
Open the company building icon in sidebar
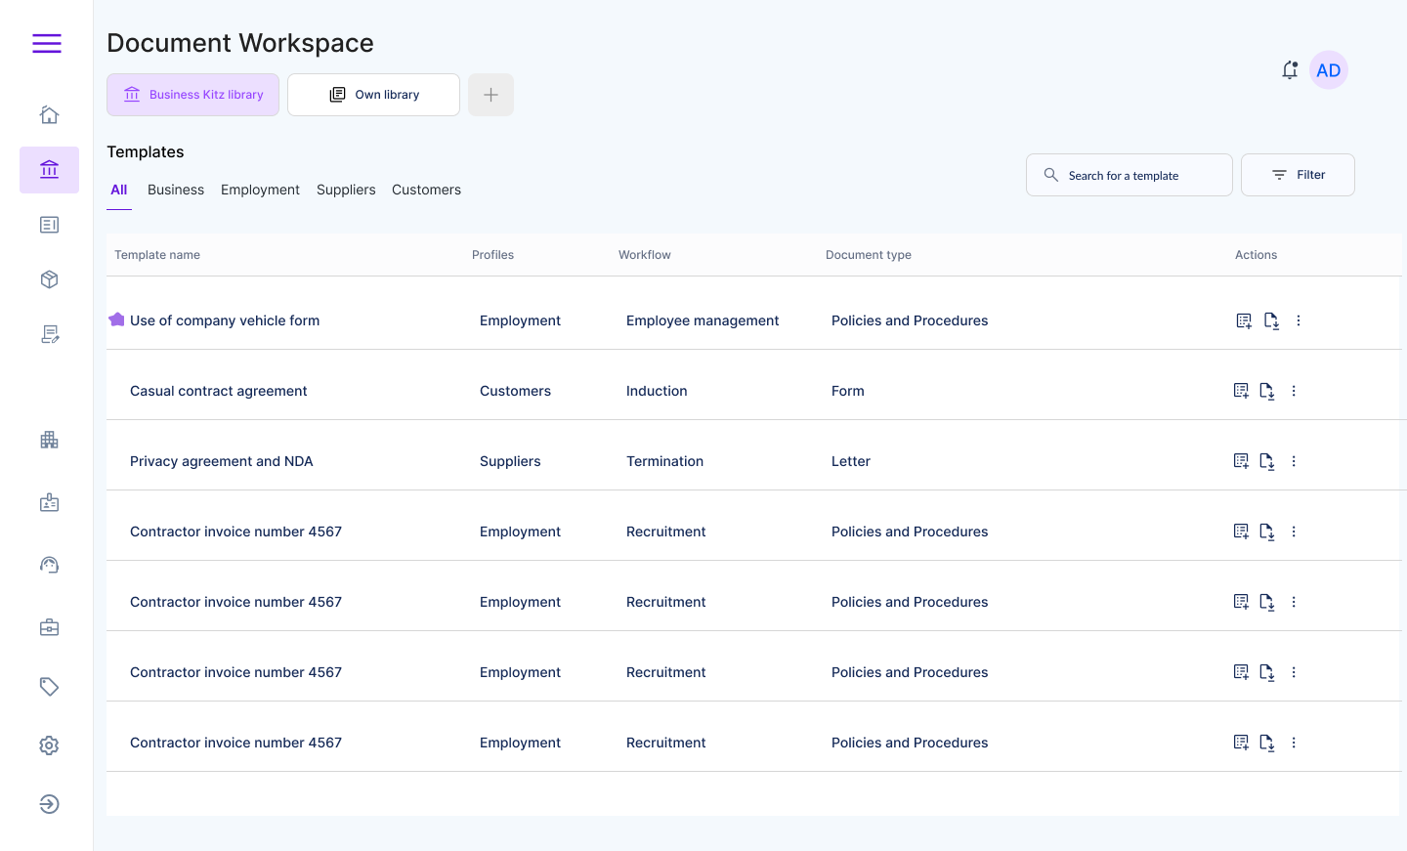tap(49, 439)
